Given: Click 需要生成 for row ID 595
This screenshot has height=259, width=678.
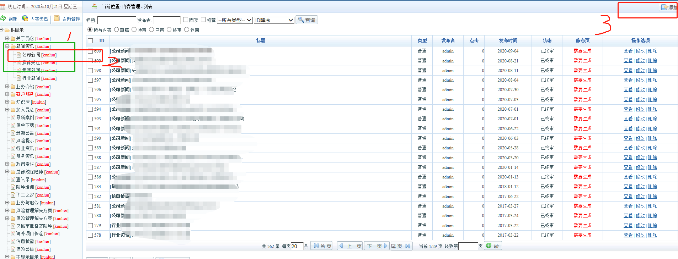Looking at the screenshot, I should (582, 100).
